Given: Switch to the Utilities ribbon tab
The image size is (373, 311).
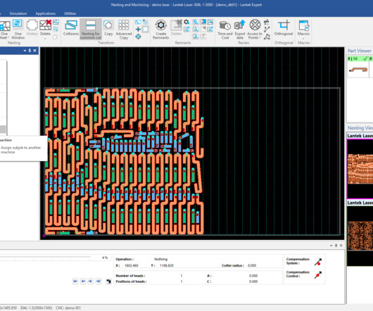Looking at the screenshot, I should [x=70, y=13].
